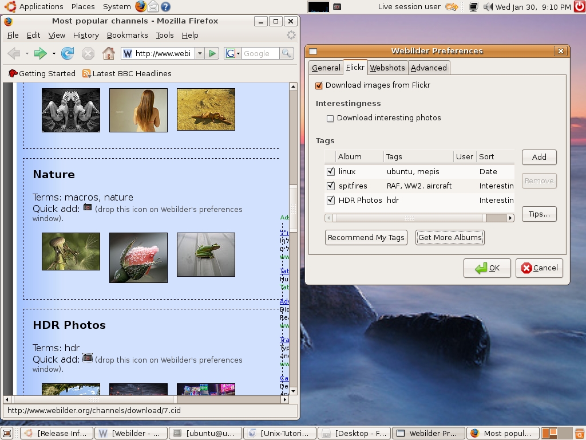This screenshot has width=586, height=440.
Task: Click HDR Photos Quick add icon
Action: 88,358
